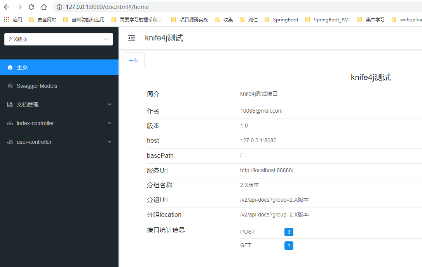Open the 集中学习 bookmark folder
Image resolution: width=422 pixels, height=267 pixels.
pos(371,20)
